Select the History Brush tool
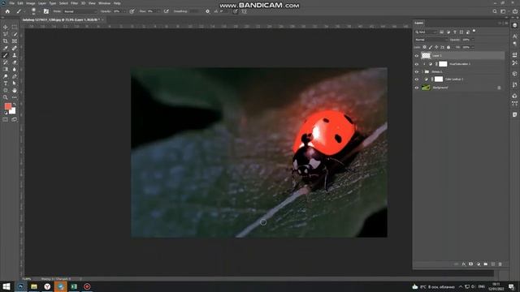This screenshot has width=520, height=292. 6,62
